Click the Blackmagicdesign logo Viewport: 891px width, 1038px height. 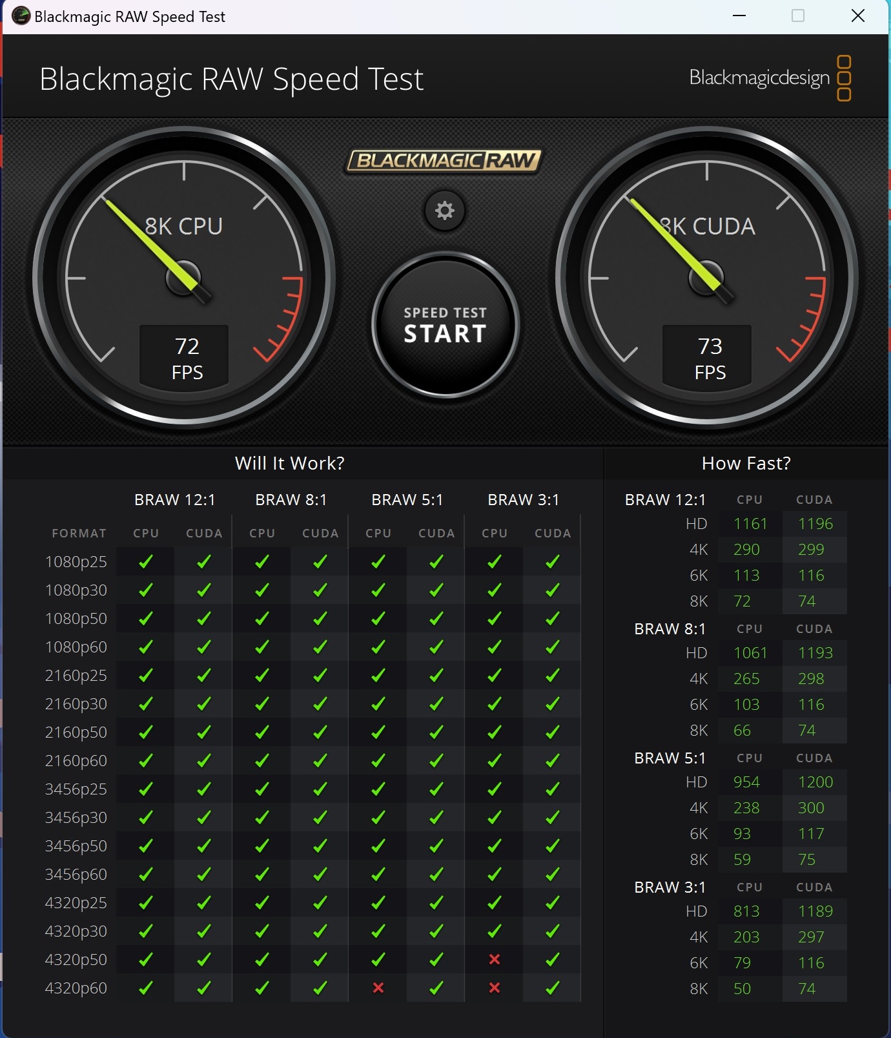pos(770,78)
